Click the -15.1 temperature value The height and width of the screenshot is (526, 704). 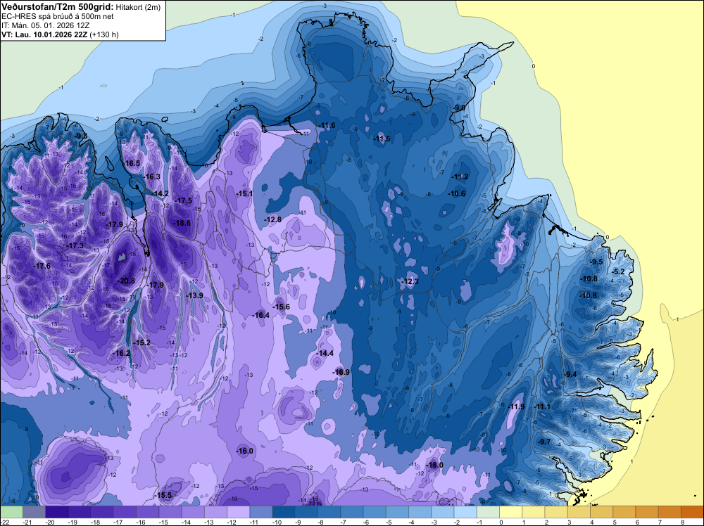244,193
